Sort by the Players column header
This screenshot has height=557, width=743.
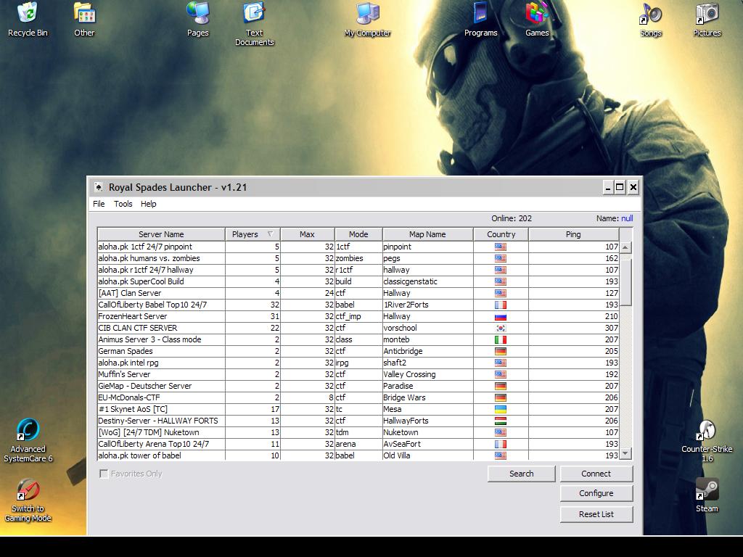click(x=252, y=234)
